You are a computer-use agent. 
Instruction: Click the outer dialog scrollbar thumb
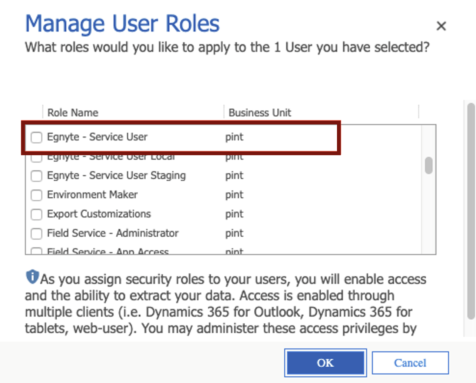471,211
